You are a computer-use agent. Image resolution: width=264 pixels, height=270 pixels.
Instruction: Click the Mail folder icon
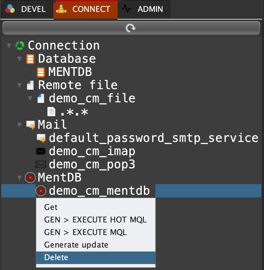[x=30, y=125]
